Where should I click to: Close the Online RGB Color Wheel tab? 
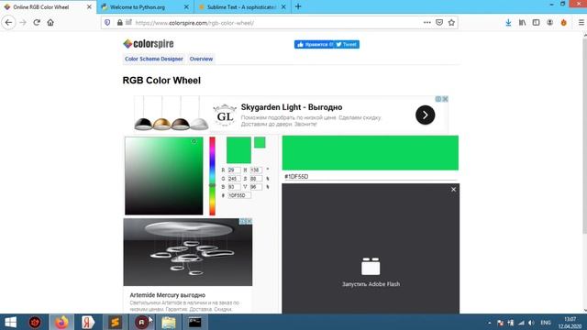(x=89, y=6)
